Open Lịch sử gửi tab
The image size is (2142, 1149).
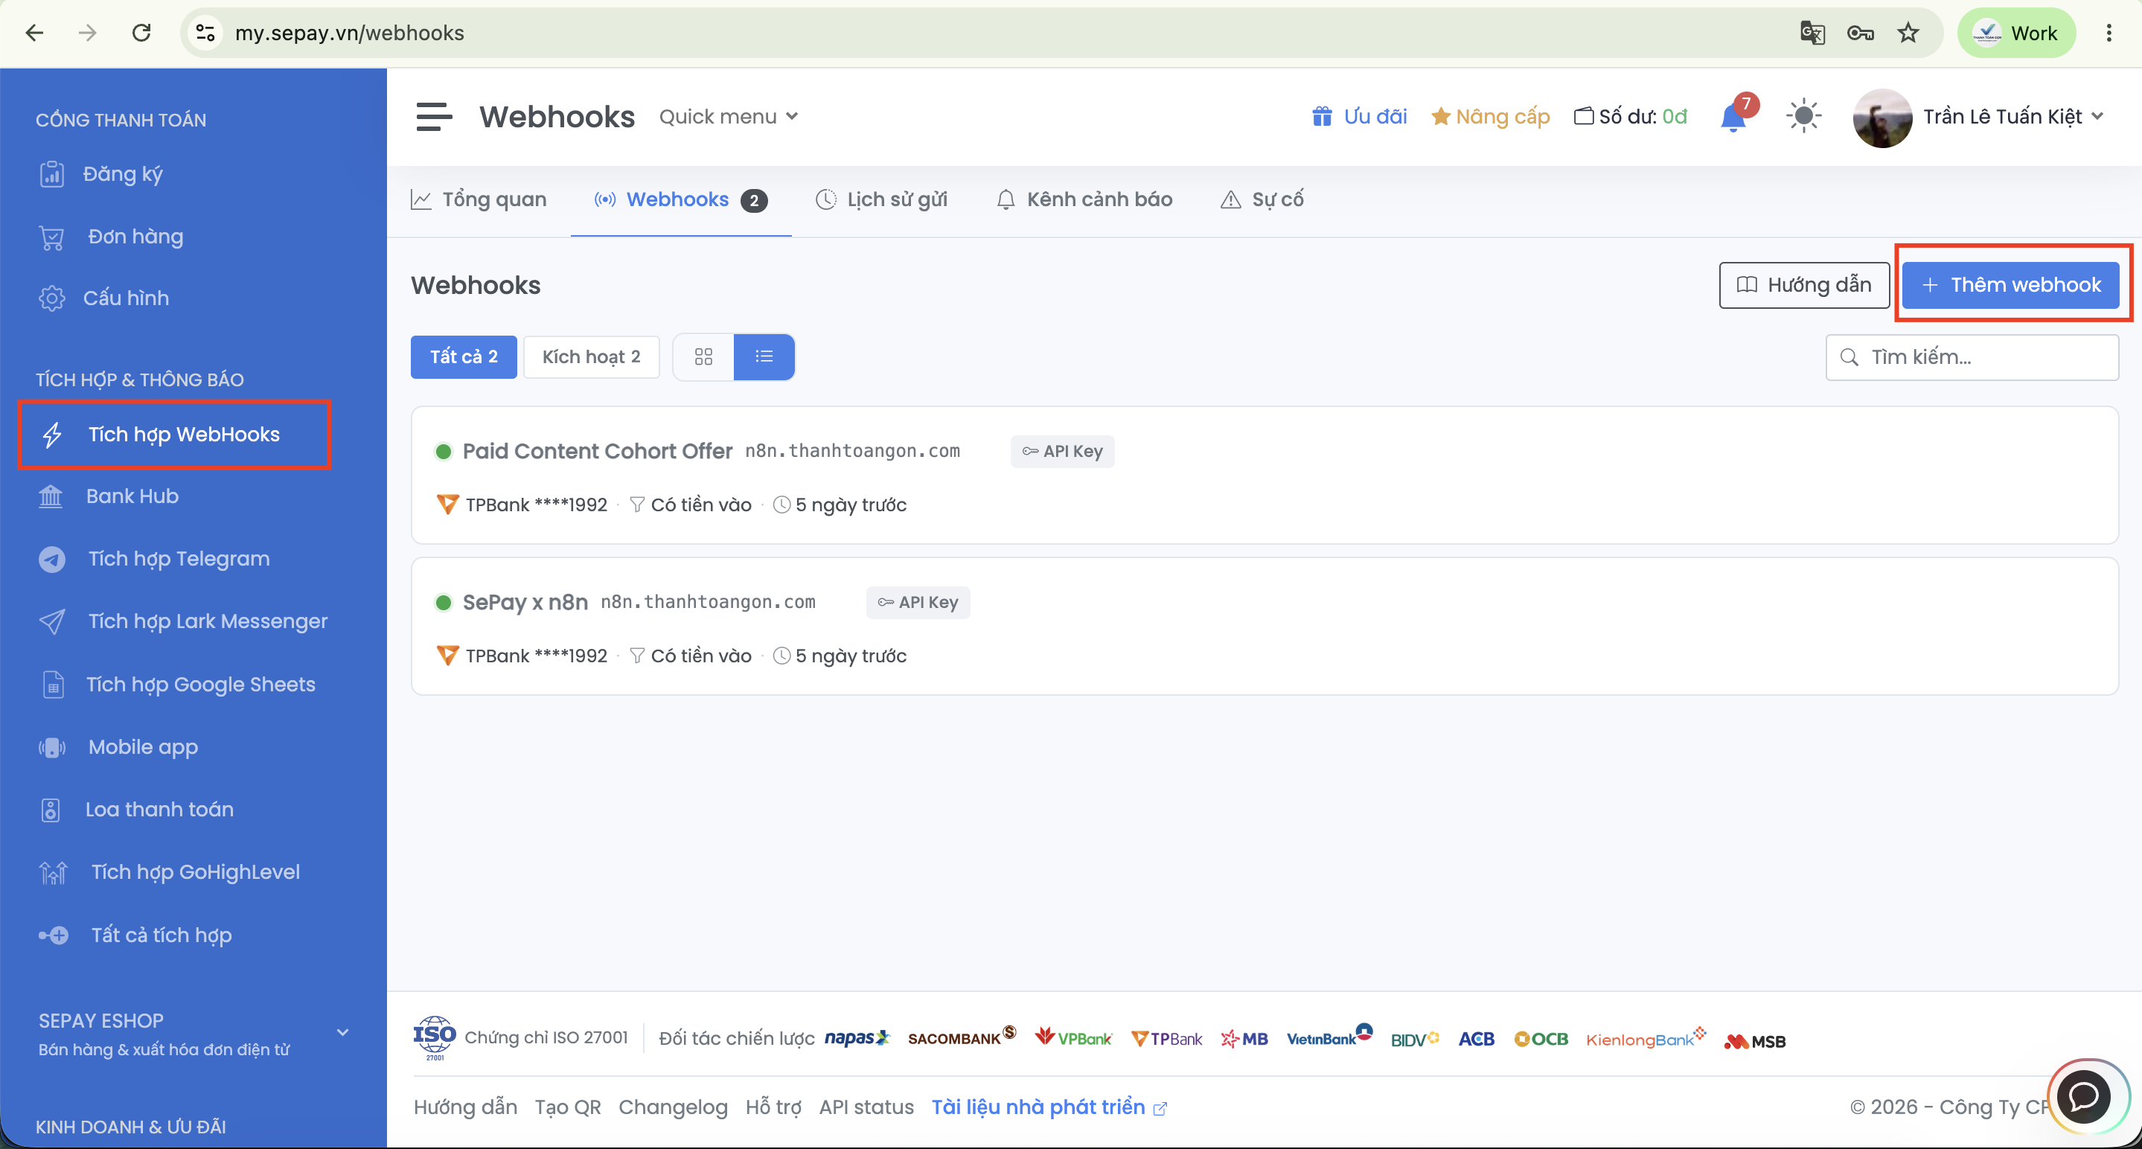tap(881, 199)
